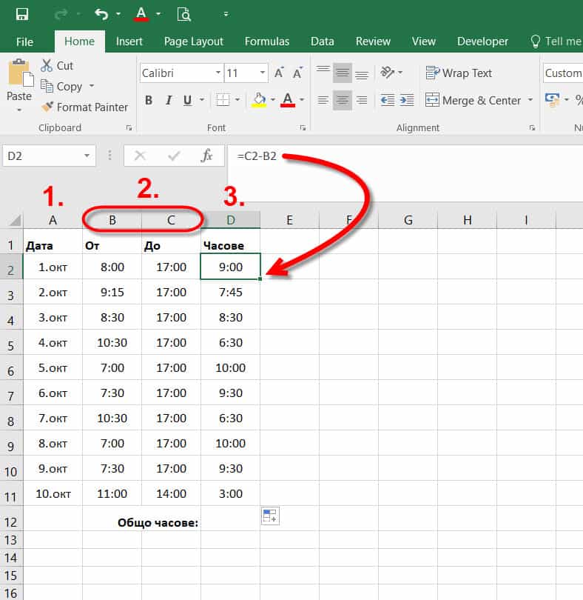Toggle Bold formatting
This screenshot has width=583, height=600.
click(149, 100)
